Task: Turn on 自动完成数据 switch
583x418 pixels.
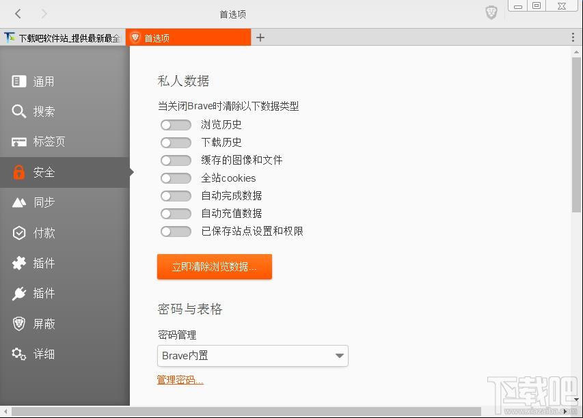Action: (176, 196)
